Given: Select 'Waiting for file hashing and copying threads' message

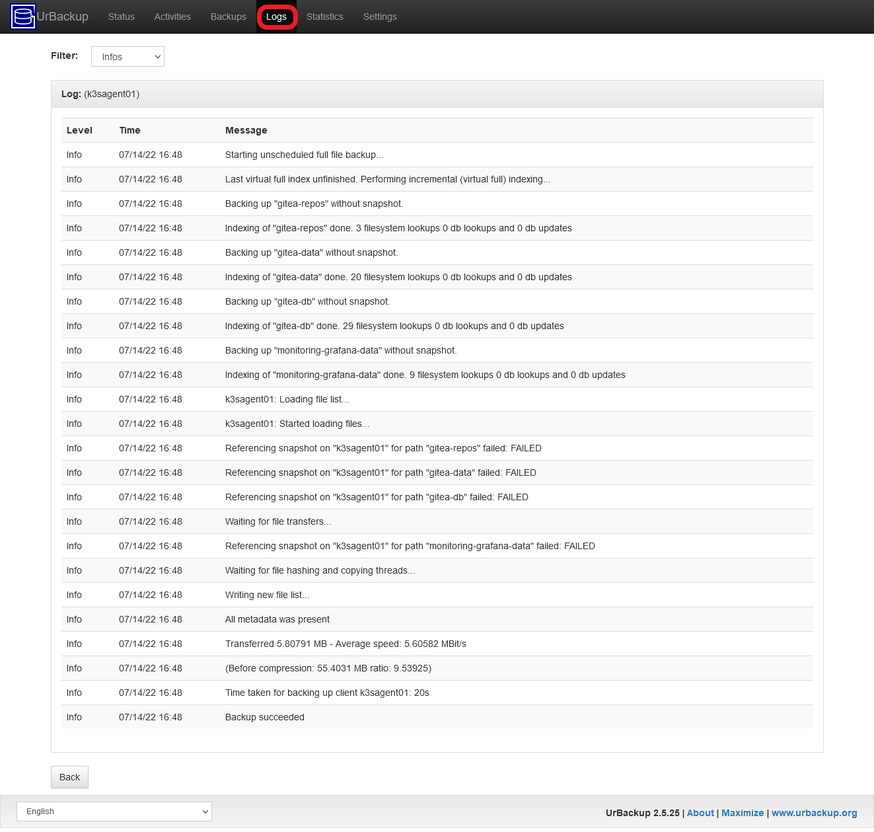Looking at the screenshot, I should click(x=320, y=570).
